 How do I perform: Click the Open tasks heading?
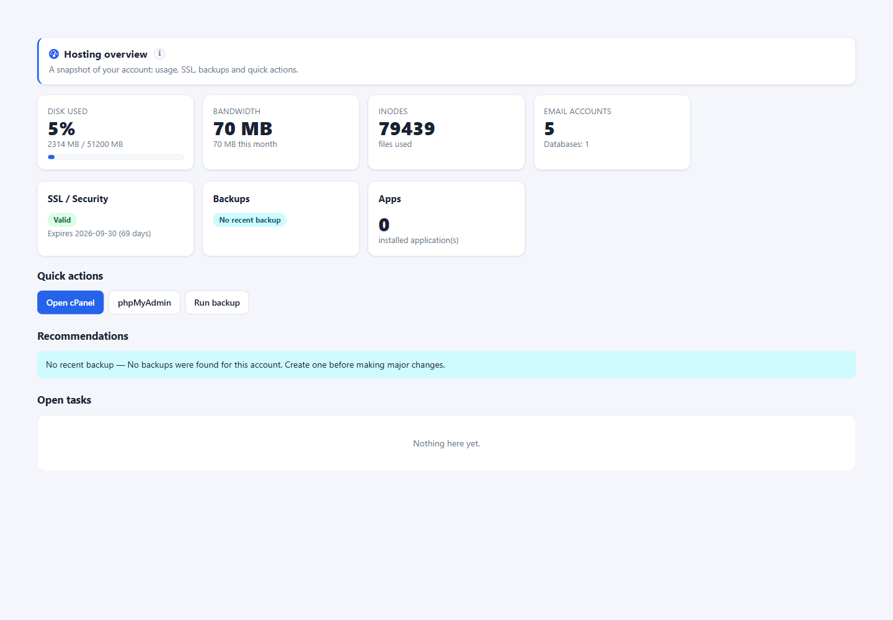pos(64,401)
